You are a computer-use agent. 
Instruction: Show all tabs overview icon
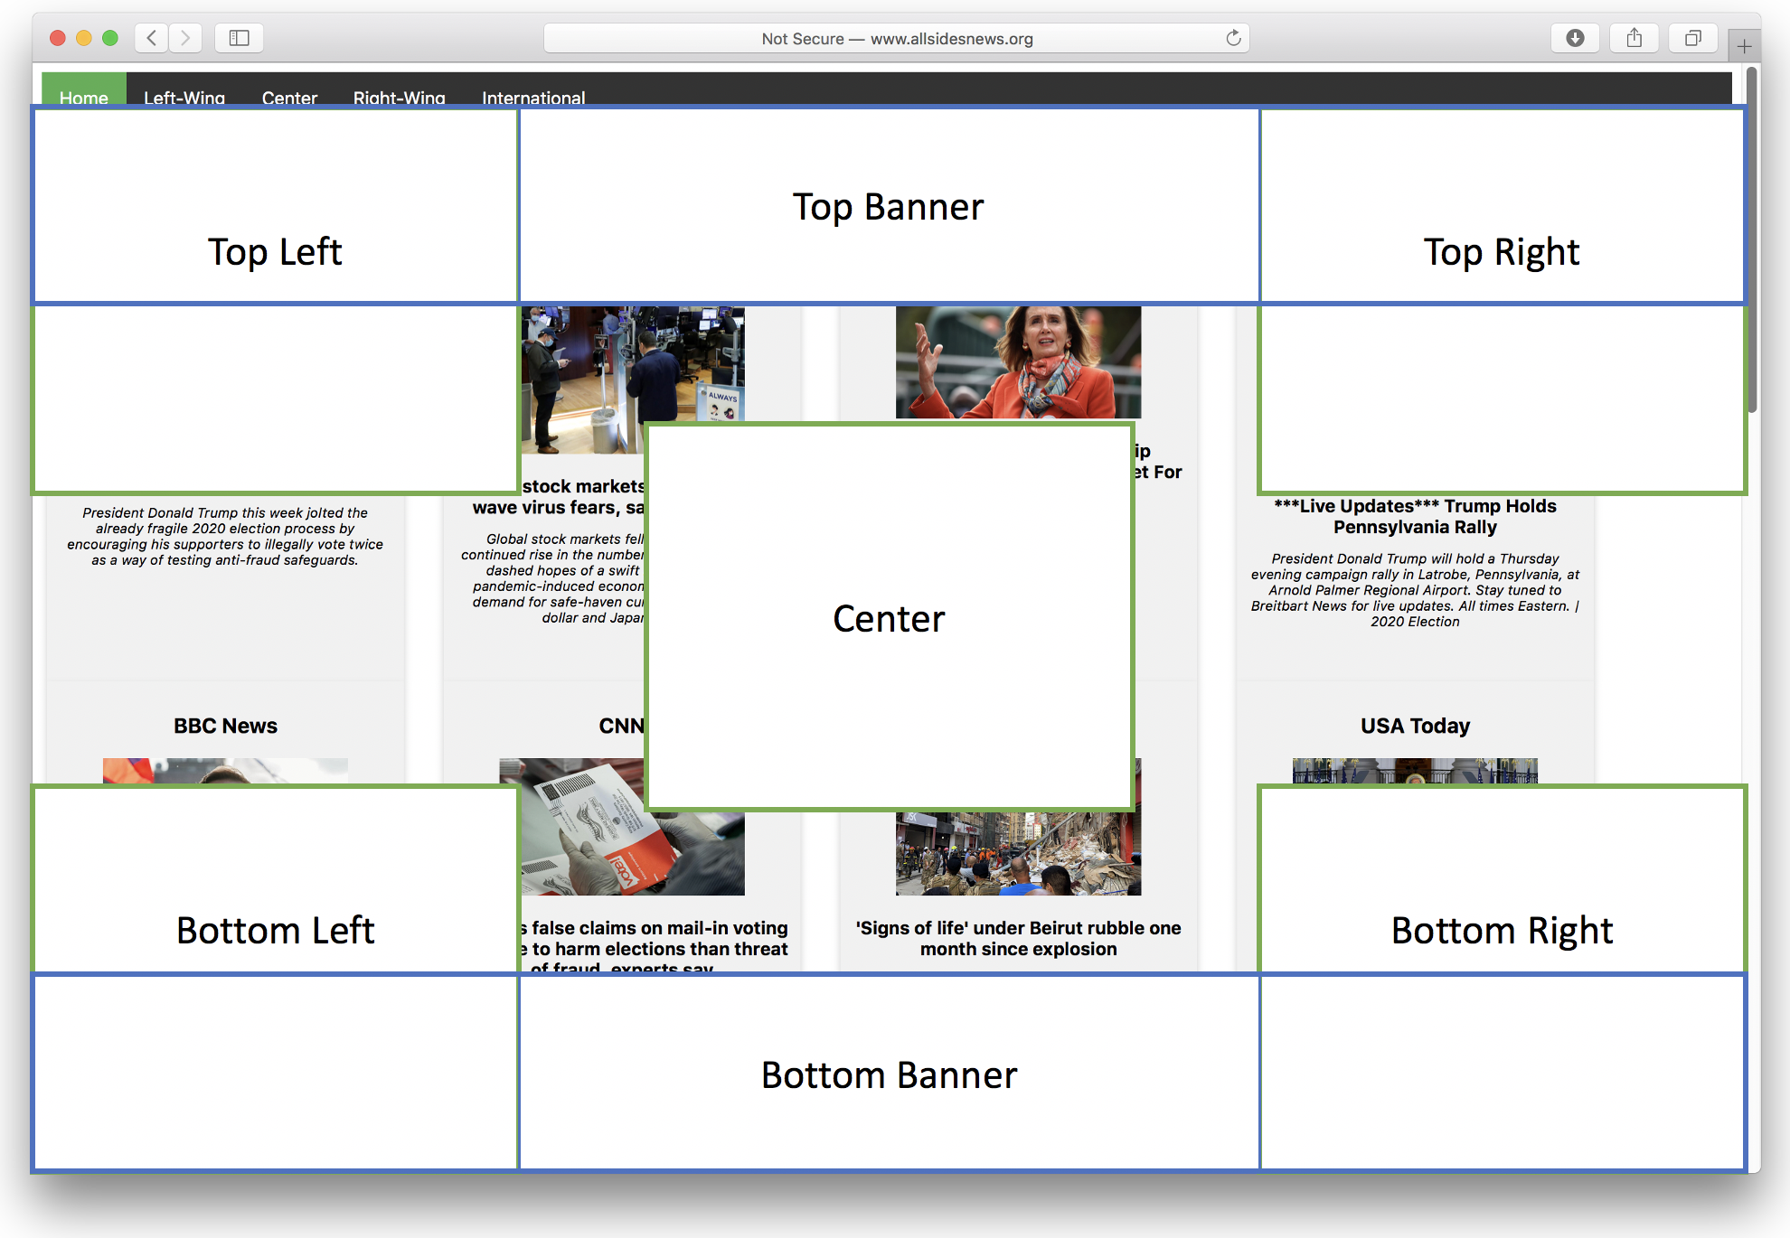[1692, 38]
